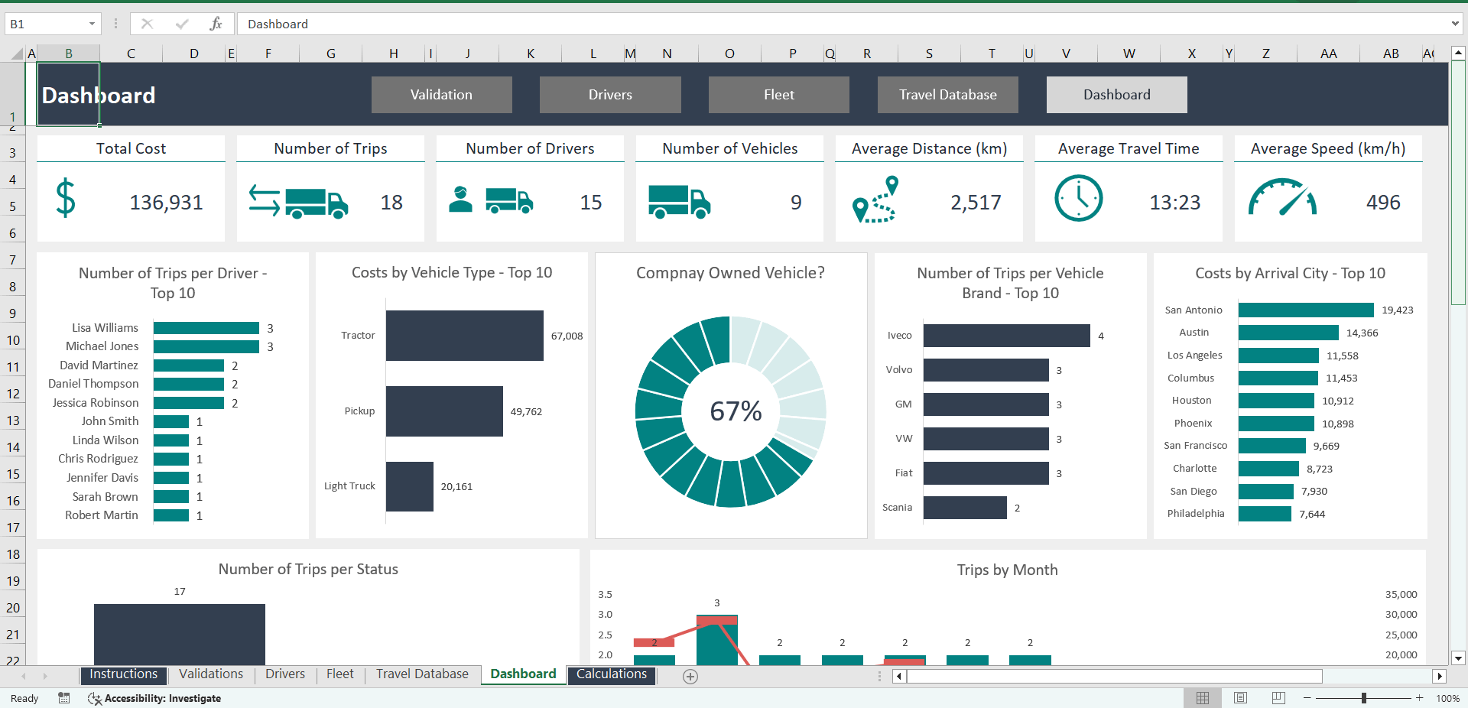
Task: Adjust the zoom slider in status bar
Action: pos(1363,698)
